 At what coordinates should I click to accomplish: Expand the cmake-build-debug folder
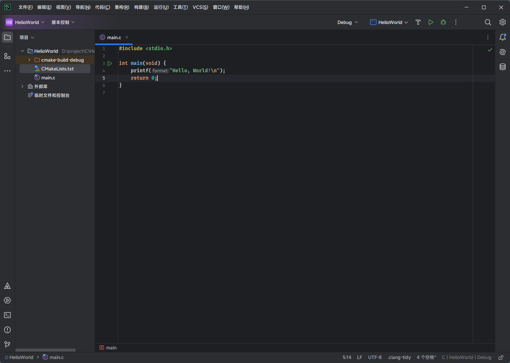[x=29, y=60]
